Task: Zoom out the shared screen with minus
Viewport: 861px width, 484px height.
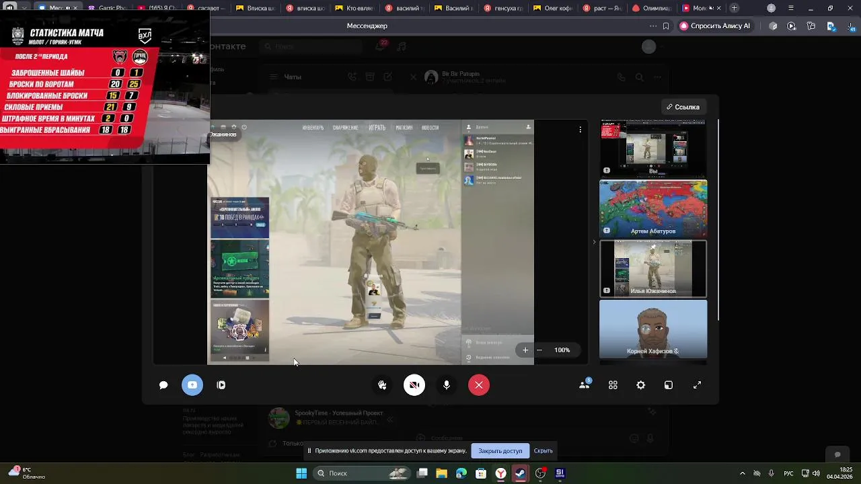Action: coord(539,350)
